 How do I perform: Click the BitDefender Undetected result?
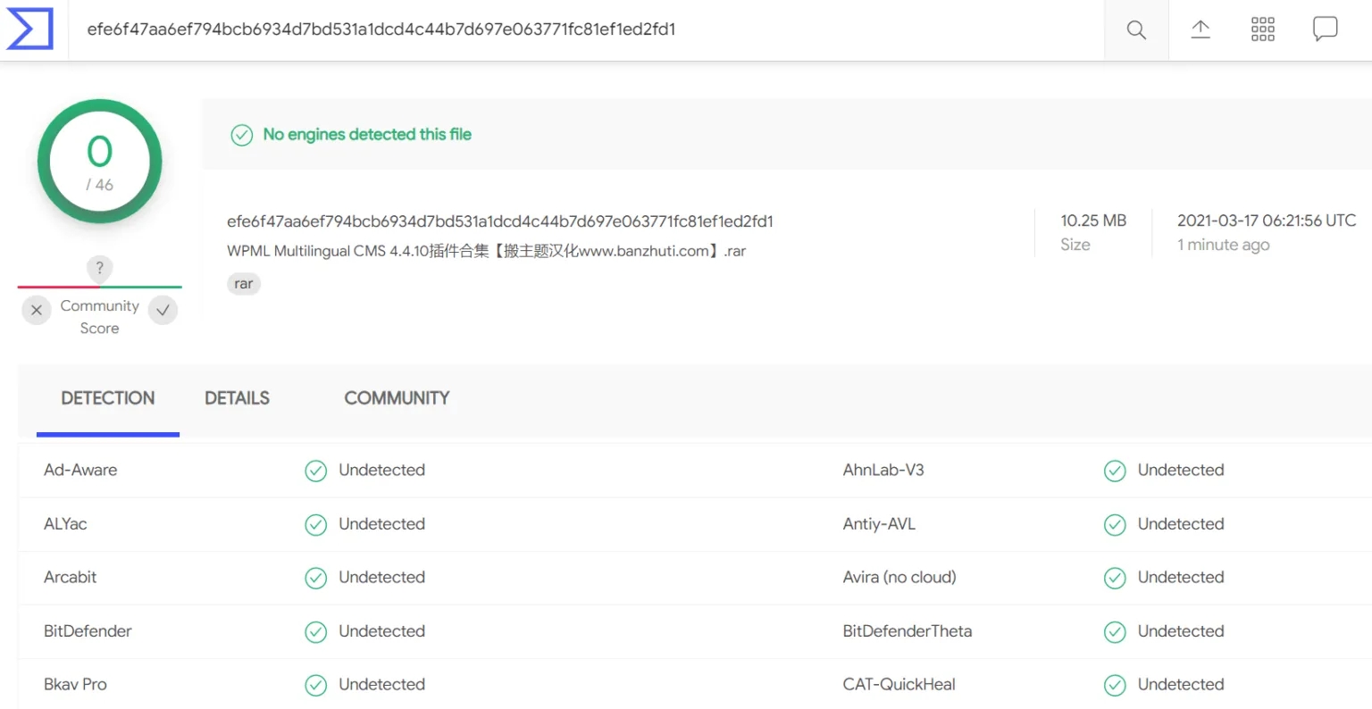click(381, 631)
